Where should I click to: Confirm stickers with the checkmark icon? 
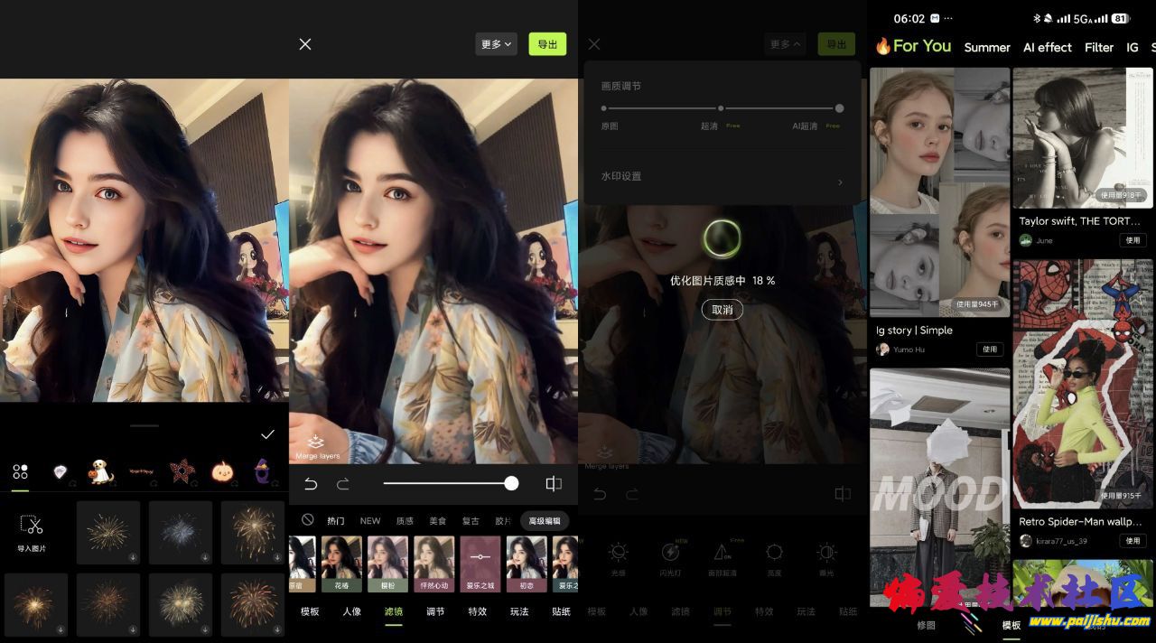point(267,434)
